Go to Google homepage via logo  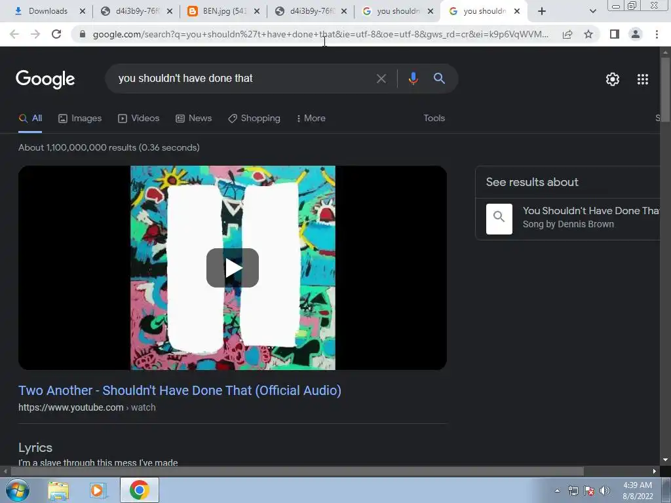point(45,79)
